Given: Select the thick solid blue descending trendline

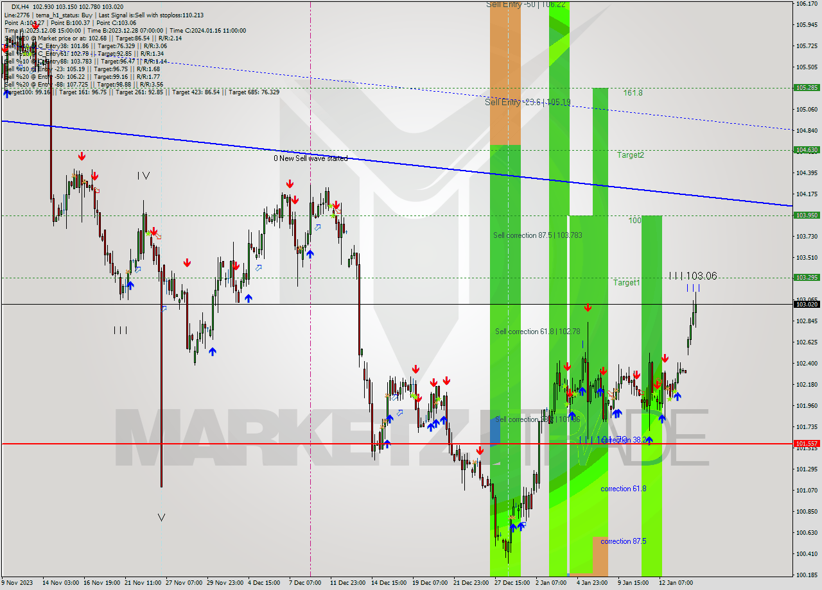Looking at the screenshot, I should (x=396, y=163).
